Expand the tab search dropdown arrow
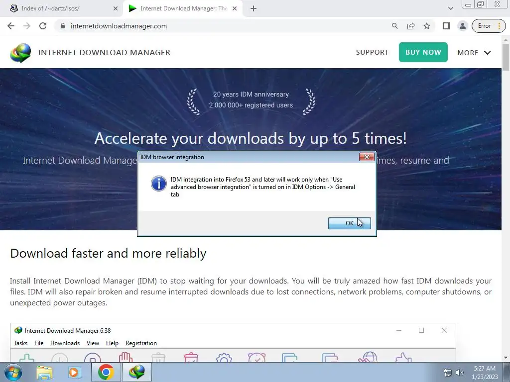 pyautogui.click(x=450, y=8)
